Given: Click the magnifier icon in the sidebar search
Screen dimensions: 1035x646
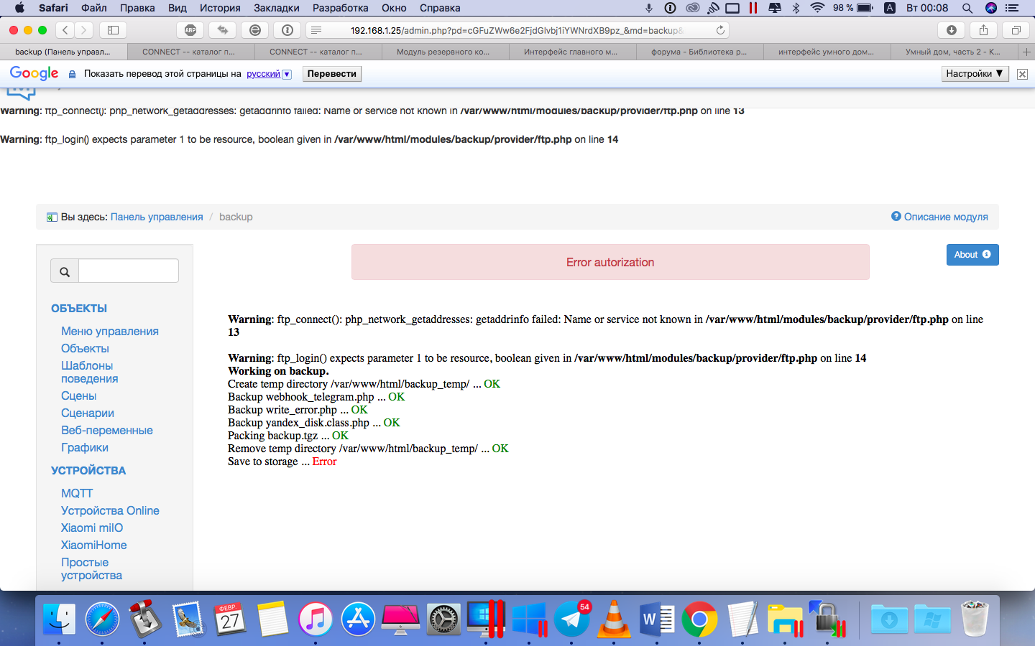Looking at the screenshot, I should click(x=65, y=271).
